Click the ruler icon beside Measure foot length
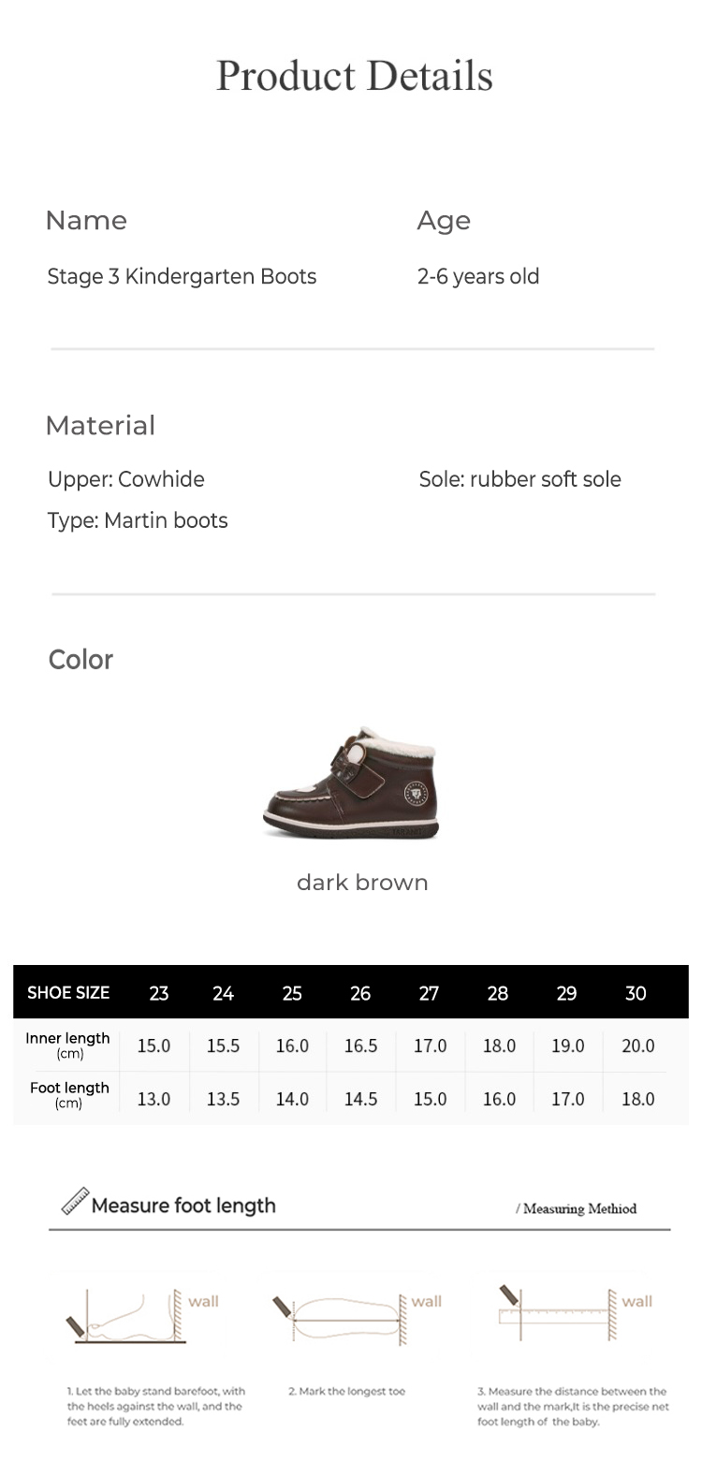The image size is (702, 1462). [x=75, y=1201]
